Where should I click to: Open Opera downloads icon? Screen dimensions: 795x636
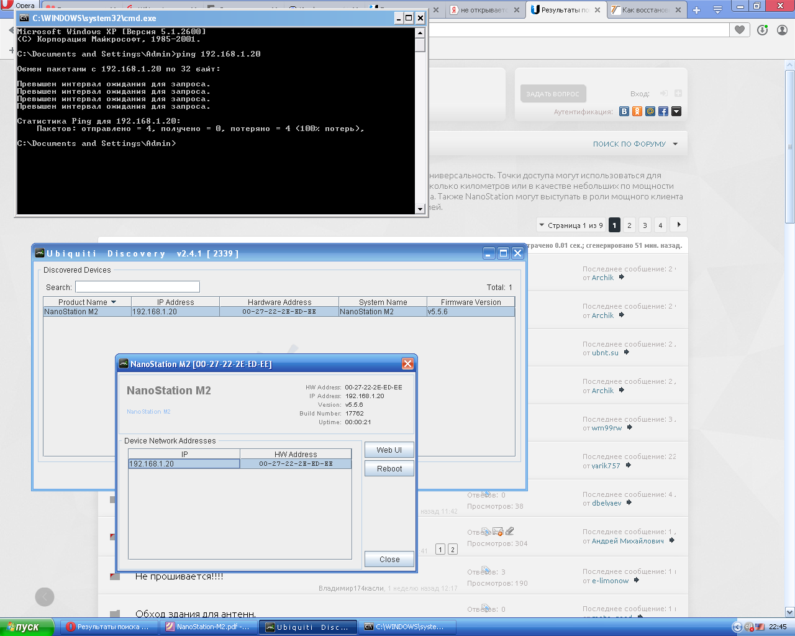pyautogui.click(x=763, y=30)
